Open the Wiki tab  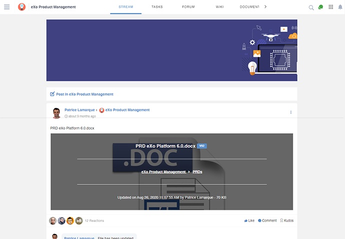click(219, 7)
